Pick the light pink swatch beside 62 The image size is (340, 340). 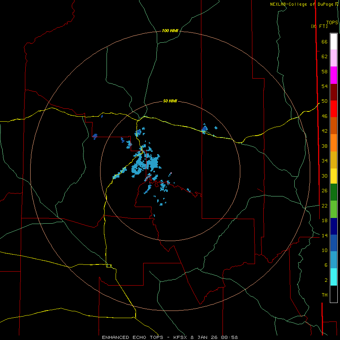click(x=334, y=58)
